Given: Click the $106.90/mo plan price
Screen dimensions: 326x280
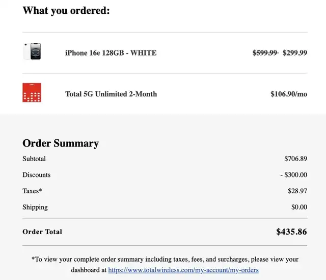Looking at the screenshot, I should pos(289,94).
